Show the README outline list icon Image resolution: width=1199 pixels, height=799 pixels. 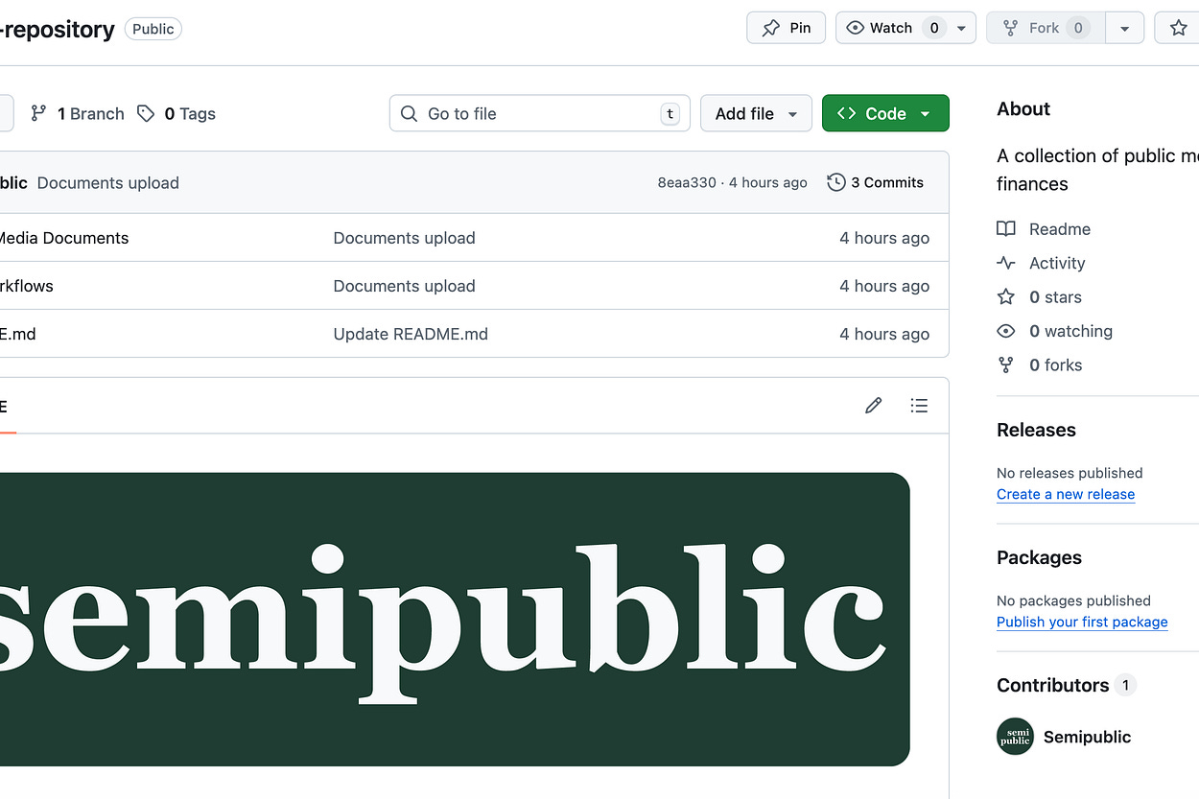click(919, 406)
